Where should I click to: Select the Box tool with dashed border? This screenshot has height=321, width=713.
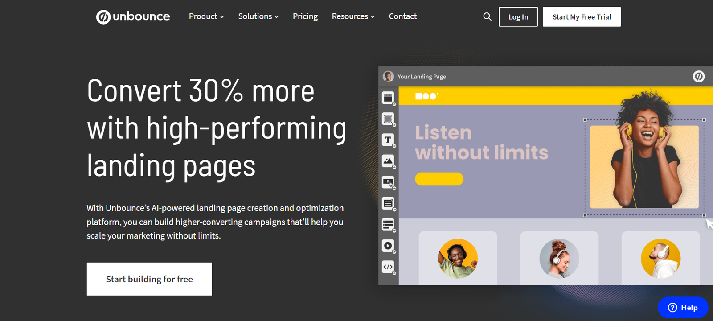[388, 119]
